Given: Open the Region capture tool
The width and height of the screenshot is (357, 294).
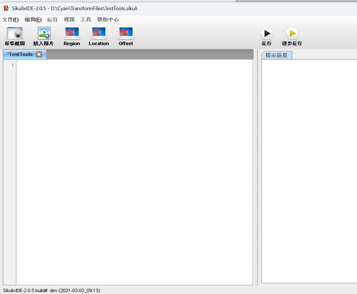Looking at the screenshot, I should pos(72,36).
